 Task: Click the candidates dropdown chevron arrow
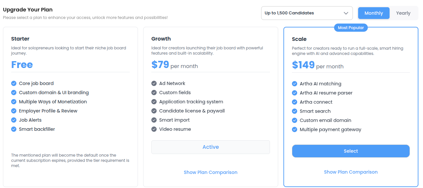[346, 13]
